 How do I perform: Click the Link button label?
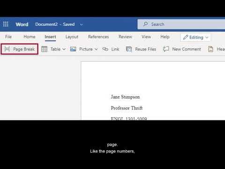tap(115, 49)
